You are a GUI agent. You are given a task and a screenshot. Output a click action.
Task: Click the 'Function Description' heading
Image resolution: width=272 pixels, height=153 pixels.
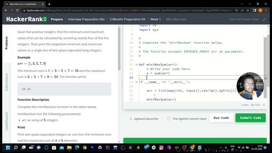33,99
